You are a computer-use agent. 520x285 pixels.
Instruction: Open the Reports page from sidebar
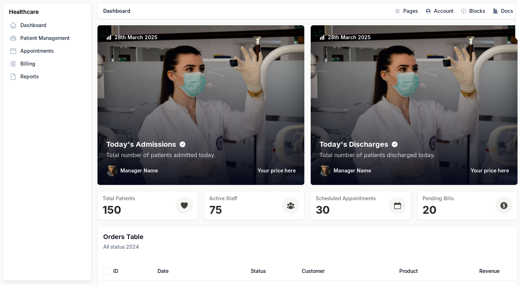point(29,77)
